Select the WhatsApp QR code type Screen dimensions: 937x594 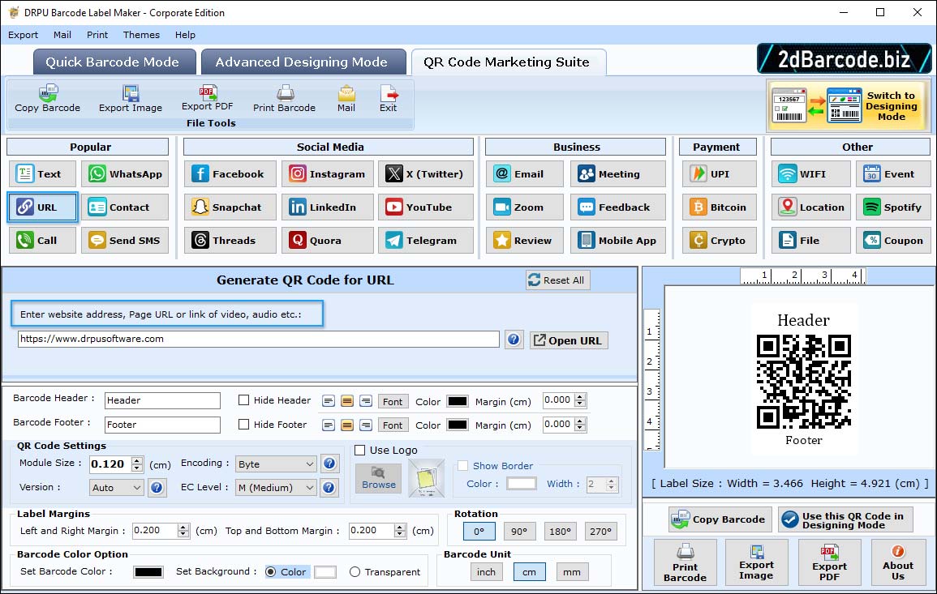coord(125,173)
